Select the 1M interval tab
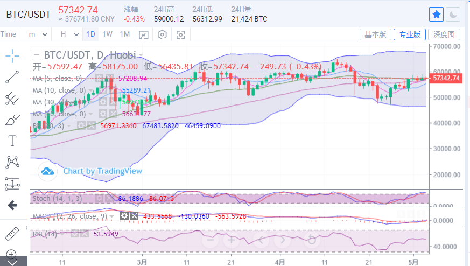Image resolution: width=470 pixels, height=266 pixels. (125, 34)
